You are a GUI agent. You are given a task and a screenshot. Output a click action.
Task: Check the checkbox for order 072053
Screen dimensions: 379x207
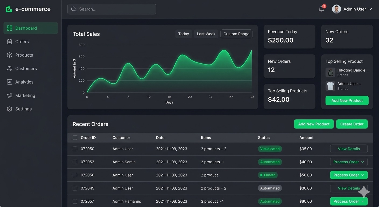point(75,162)
